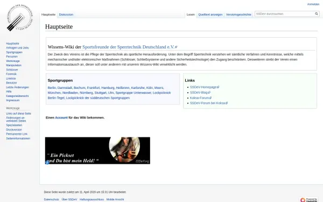
Task: Open the Sportgruppe Unterwasser link
Action: tap(134, 93)
